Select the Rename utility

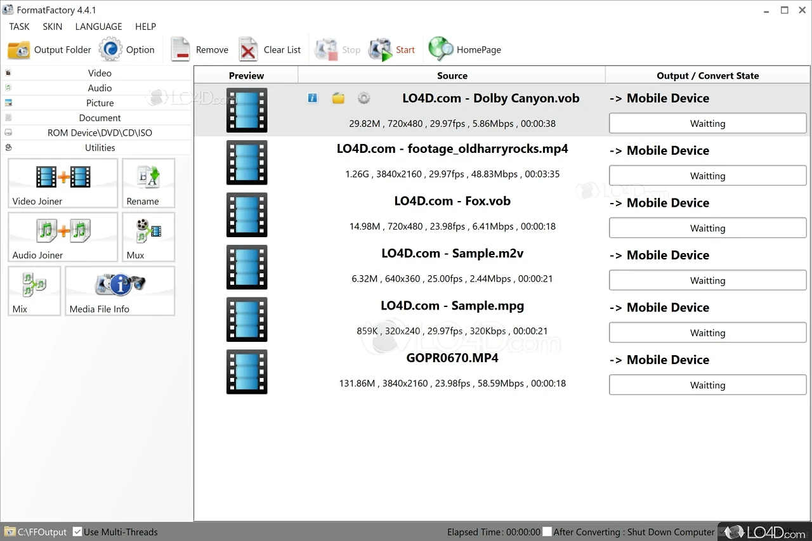point(148,183)
